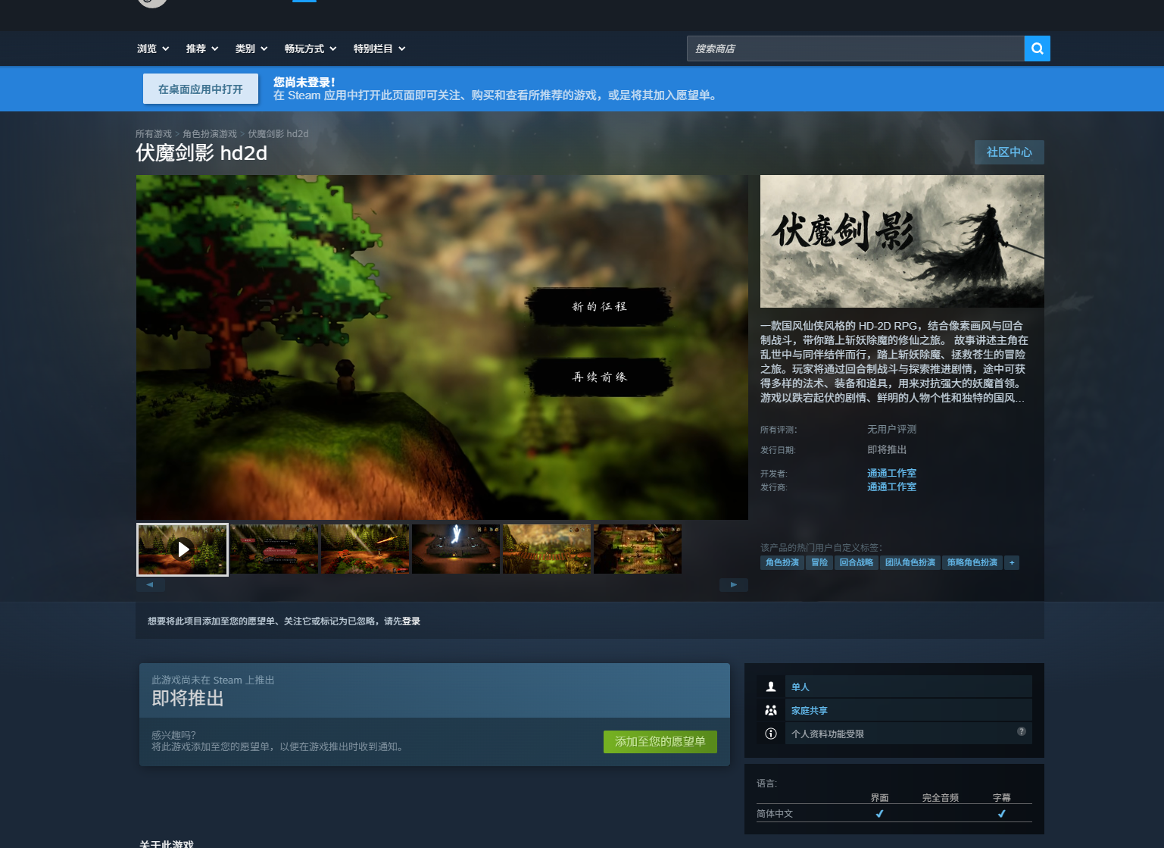Image resolution: width=1164 pixels, height=848 pixels.
Task: Click the left arrow under the thumbnails
Action: click(151, 584)
